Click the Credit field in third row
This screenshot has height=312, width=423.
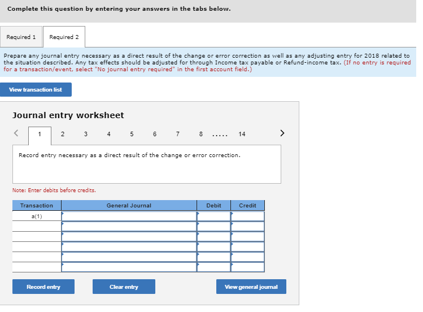248,237
